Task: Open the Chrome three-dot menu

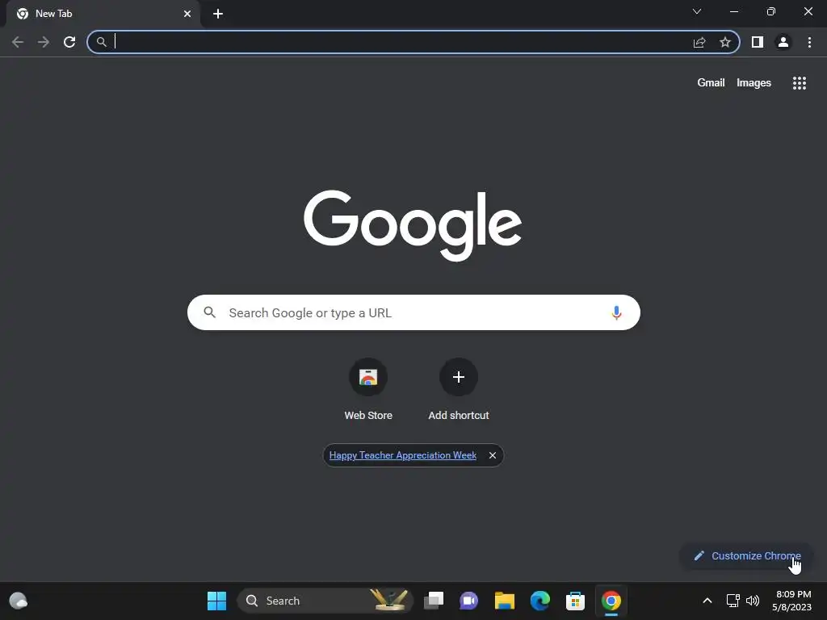Action: click(x=809, y=42)
